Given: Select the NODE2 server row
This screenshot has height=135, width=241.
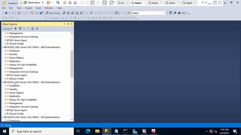Looking at the screenshot, I should pyautogui.click(x=34, y=47).
